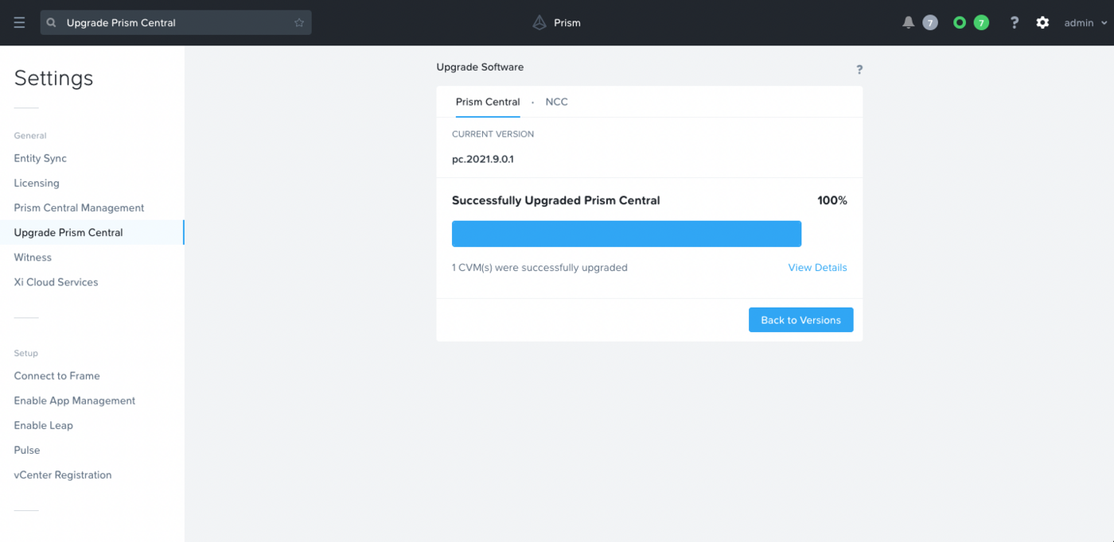Bookmark the search with star icon
Image resolution: width=1114 pixels, height=542 pixels.
[x=299, y=23]
